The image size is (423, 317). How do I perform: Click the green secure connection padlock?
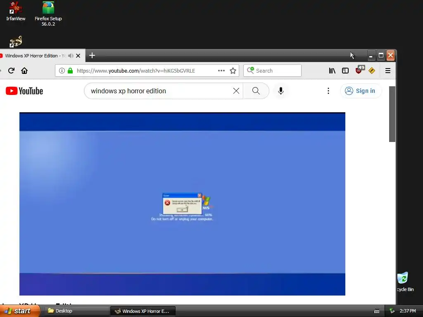(x=70, y=71)
